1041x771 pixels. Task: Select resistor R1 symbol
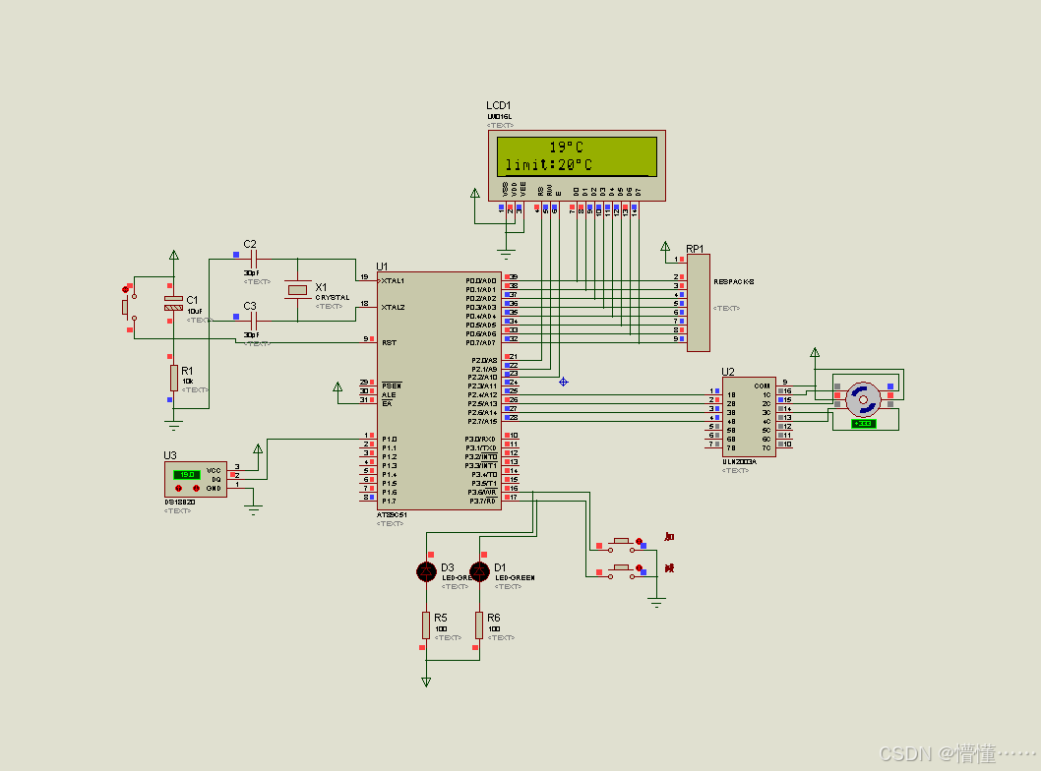173,379
